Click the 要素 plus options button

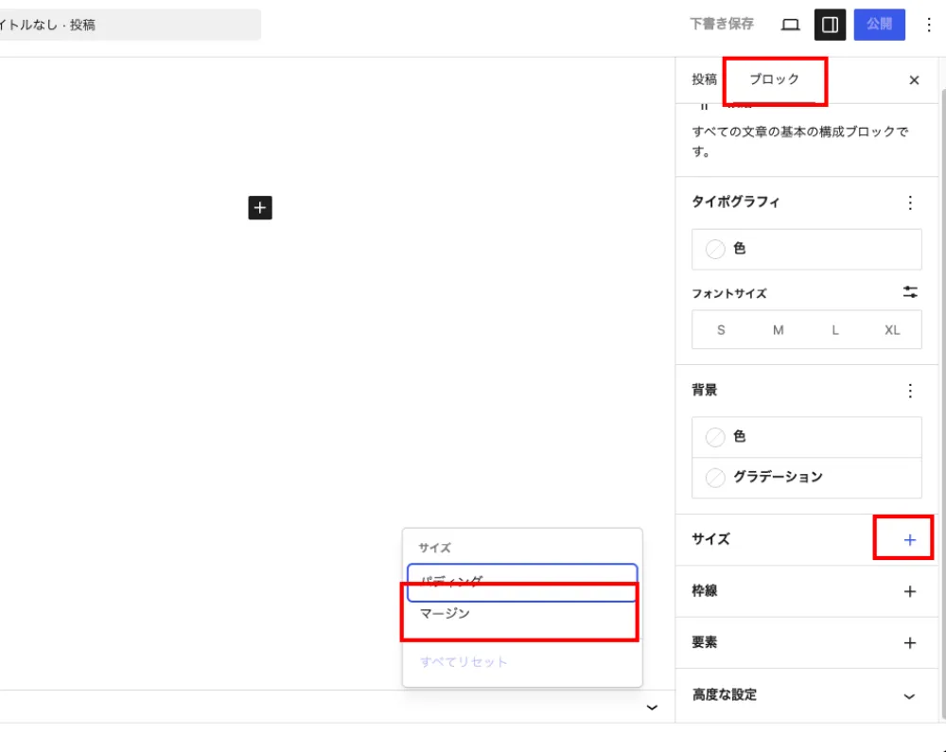(x=910, y=643)
